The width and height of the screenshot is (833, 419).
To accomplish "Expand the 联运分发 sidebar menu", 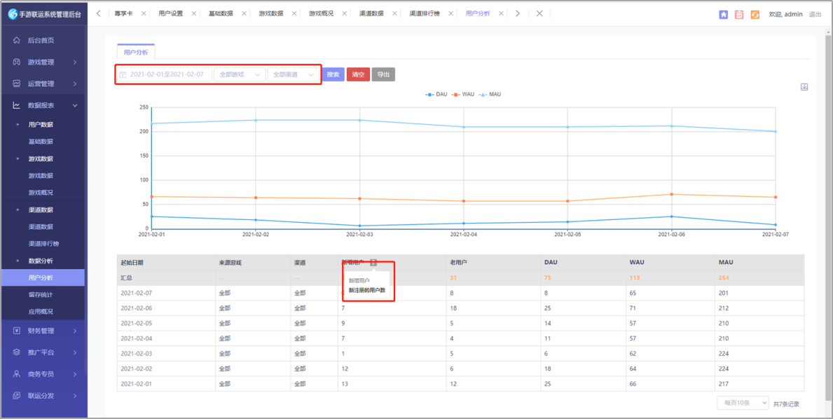I will (x=43, y=396).
